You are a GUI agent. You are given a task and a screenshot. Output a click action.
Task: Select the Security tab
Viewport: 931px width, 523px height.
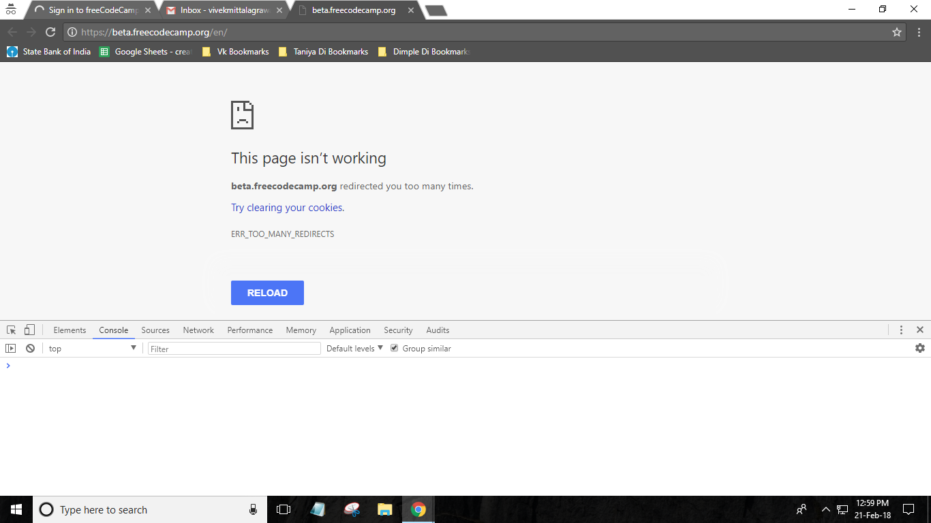[x=398, y=330]
